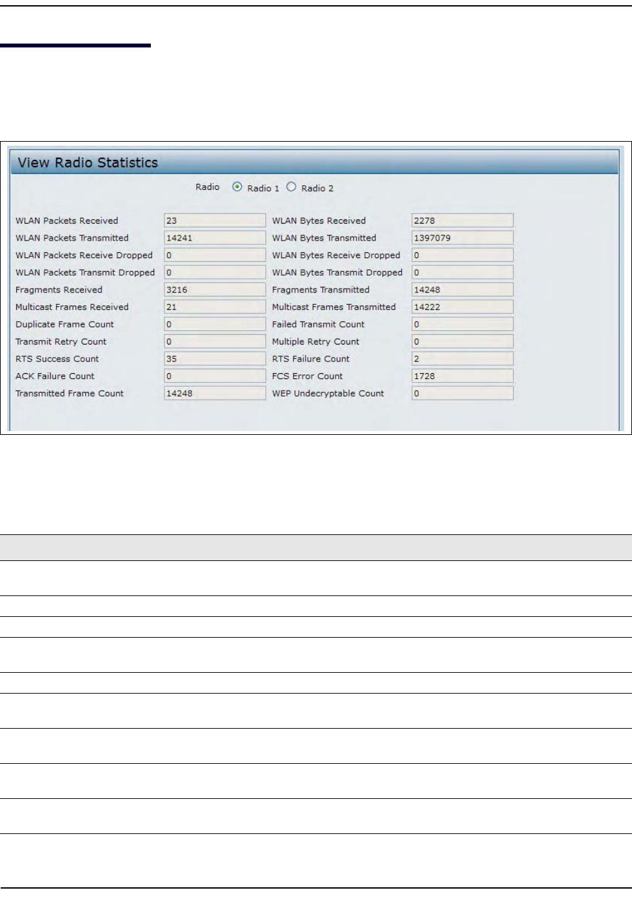Click the Multiple Retry Count field

[462, 341]
